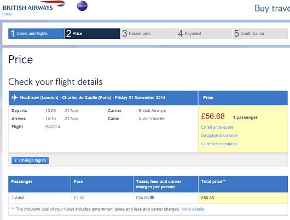Click the Change flights button
This screenshot has height=220, width=290.
(x=30, y=160)
